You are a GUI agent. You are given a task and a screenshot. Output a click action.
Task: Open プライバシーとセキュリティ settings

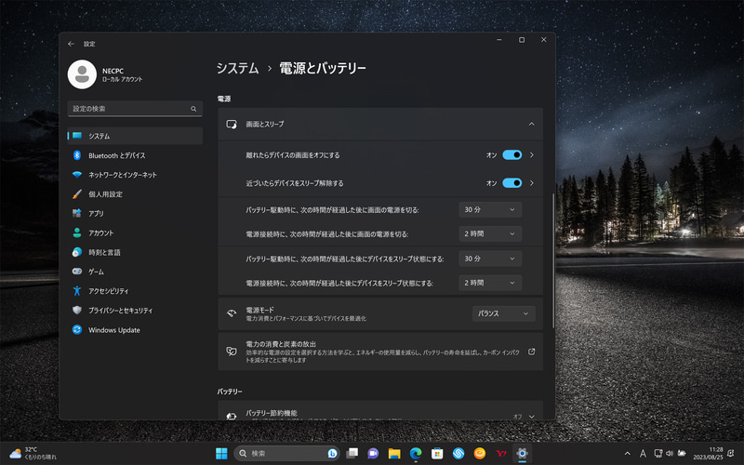135,311
